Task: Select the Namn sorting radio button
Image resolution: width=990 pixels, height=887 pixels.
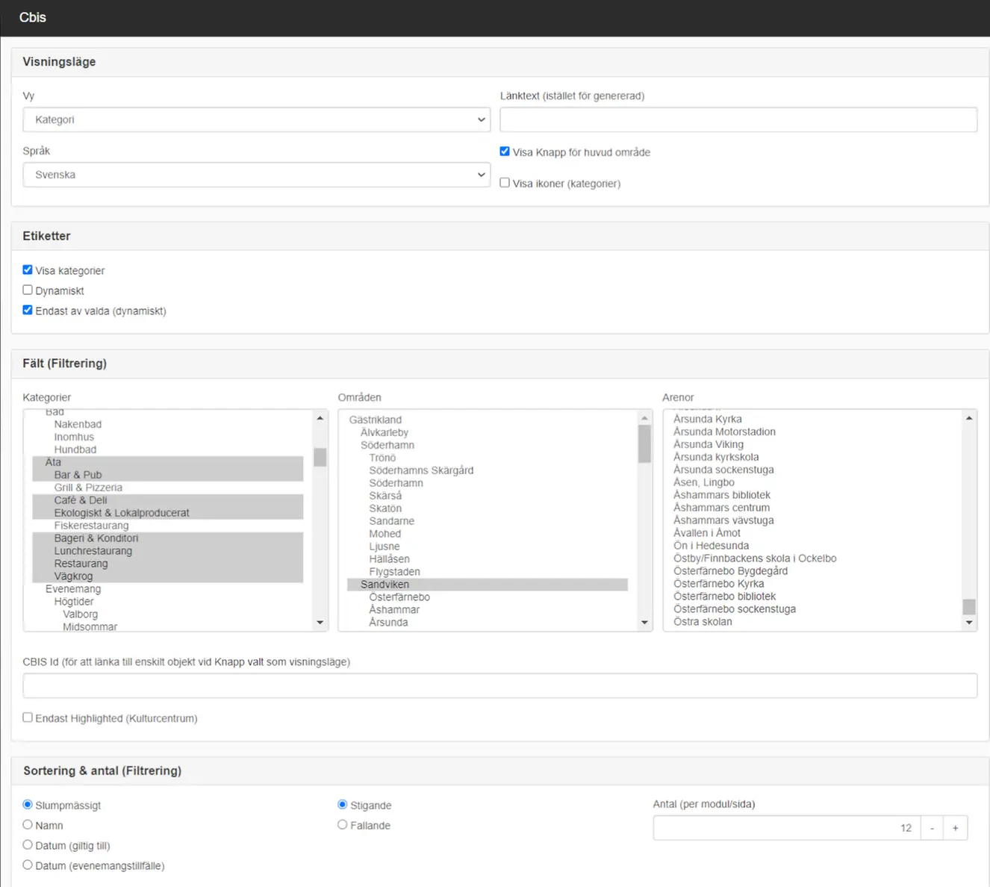Action: pyautogui.click(x=28, y=825)
